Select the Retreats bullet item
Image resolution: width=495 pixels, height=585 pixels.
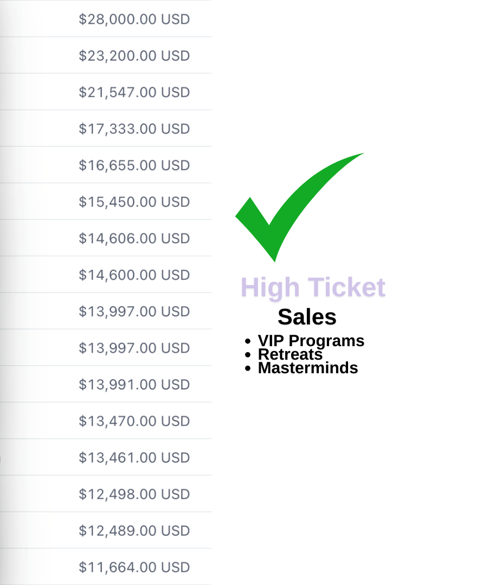pyautogui.click(x=290, y=354)
